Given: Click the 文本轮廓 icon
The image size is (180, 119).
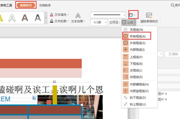Looking at the screenshot, I should click(52, 21).
